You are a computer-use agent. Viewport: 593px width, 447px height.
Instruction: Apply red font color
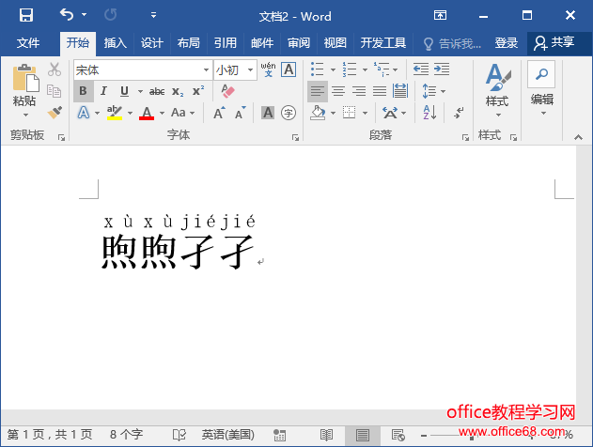tap(147, 113)
